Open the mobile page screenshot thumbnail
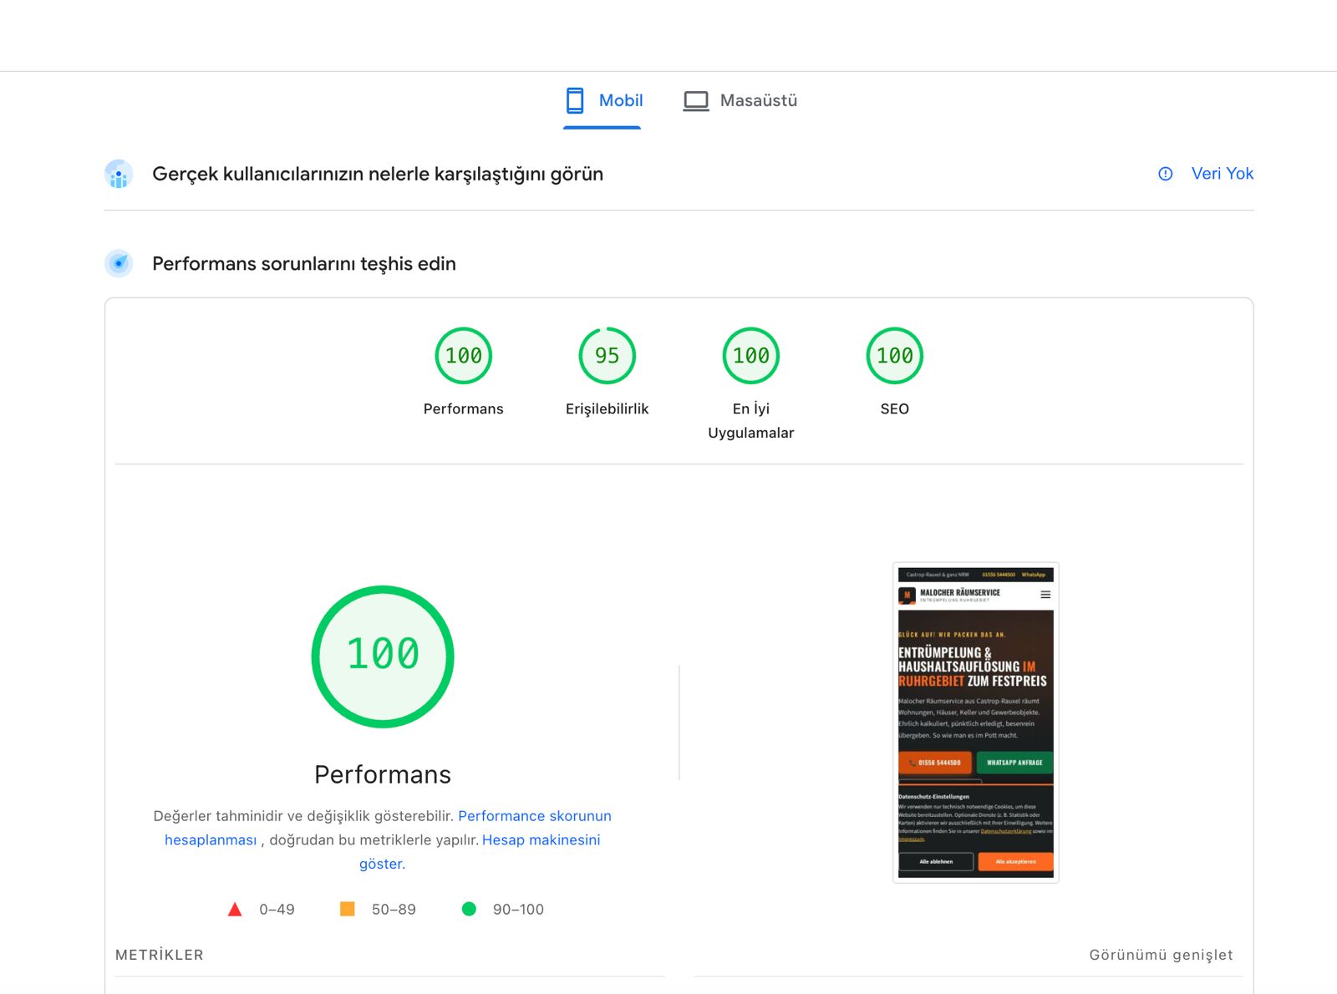 coord(976,723)
